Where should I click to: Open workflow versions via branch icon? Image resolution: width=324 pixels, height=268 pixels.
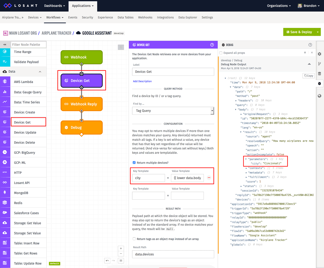[x=319, y=63]
